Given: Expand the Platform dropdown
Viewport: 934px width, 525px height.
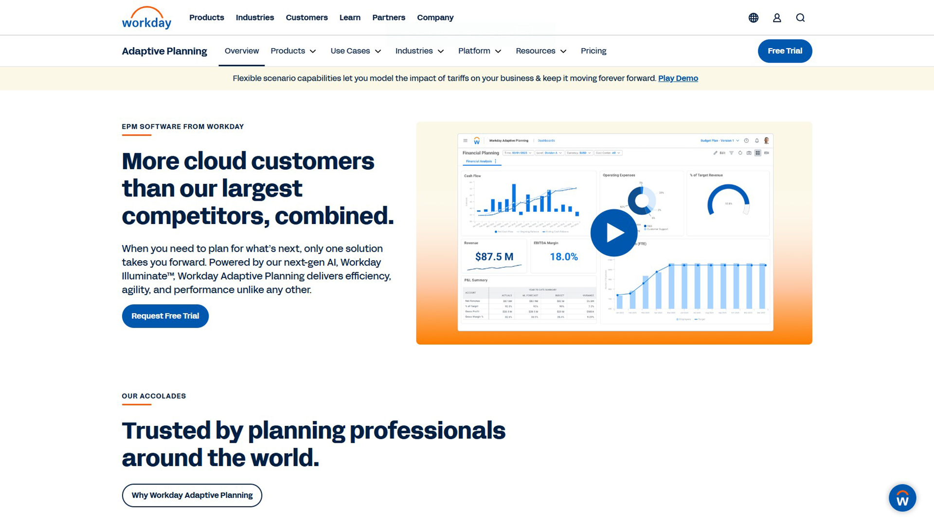Looking at the screenshot, I should pos(480,51).
